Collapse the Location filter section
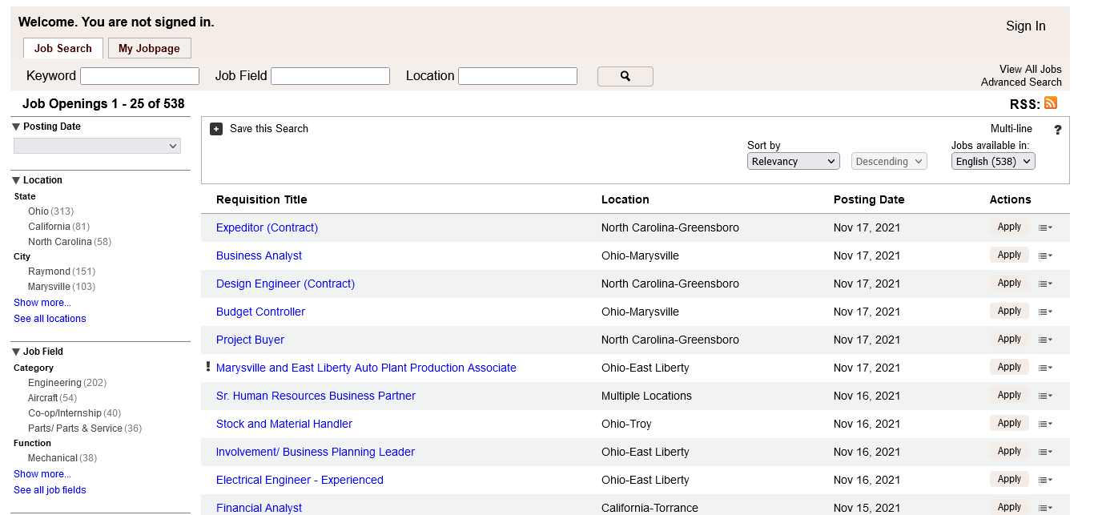This screenshot has width=1094, height=515. (16, 180)
